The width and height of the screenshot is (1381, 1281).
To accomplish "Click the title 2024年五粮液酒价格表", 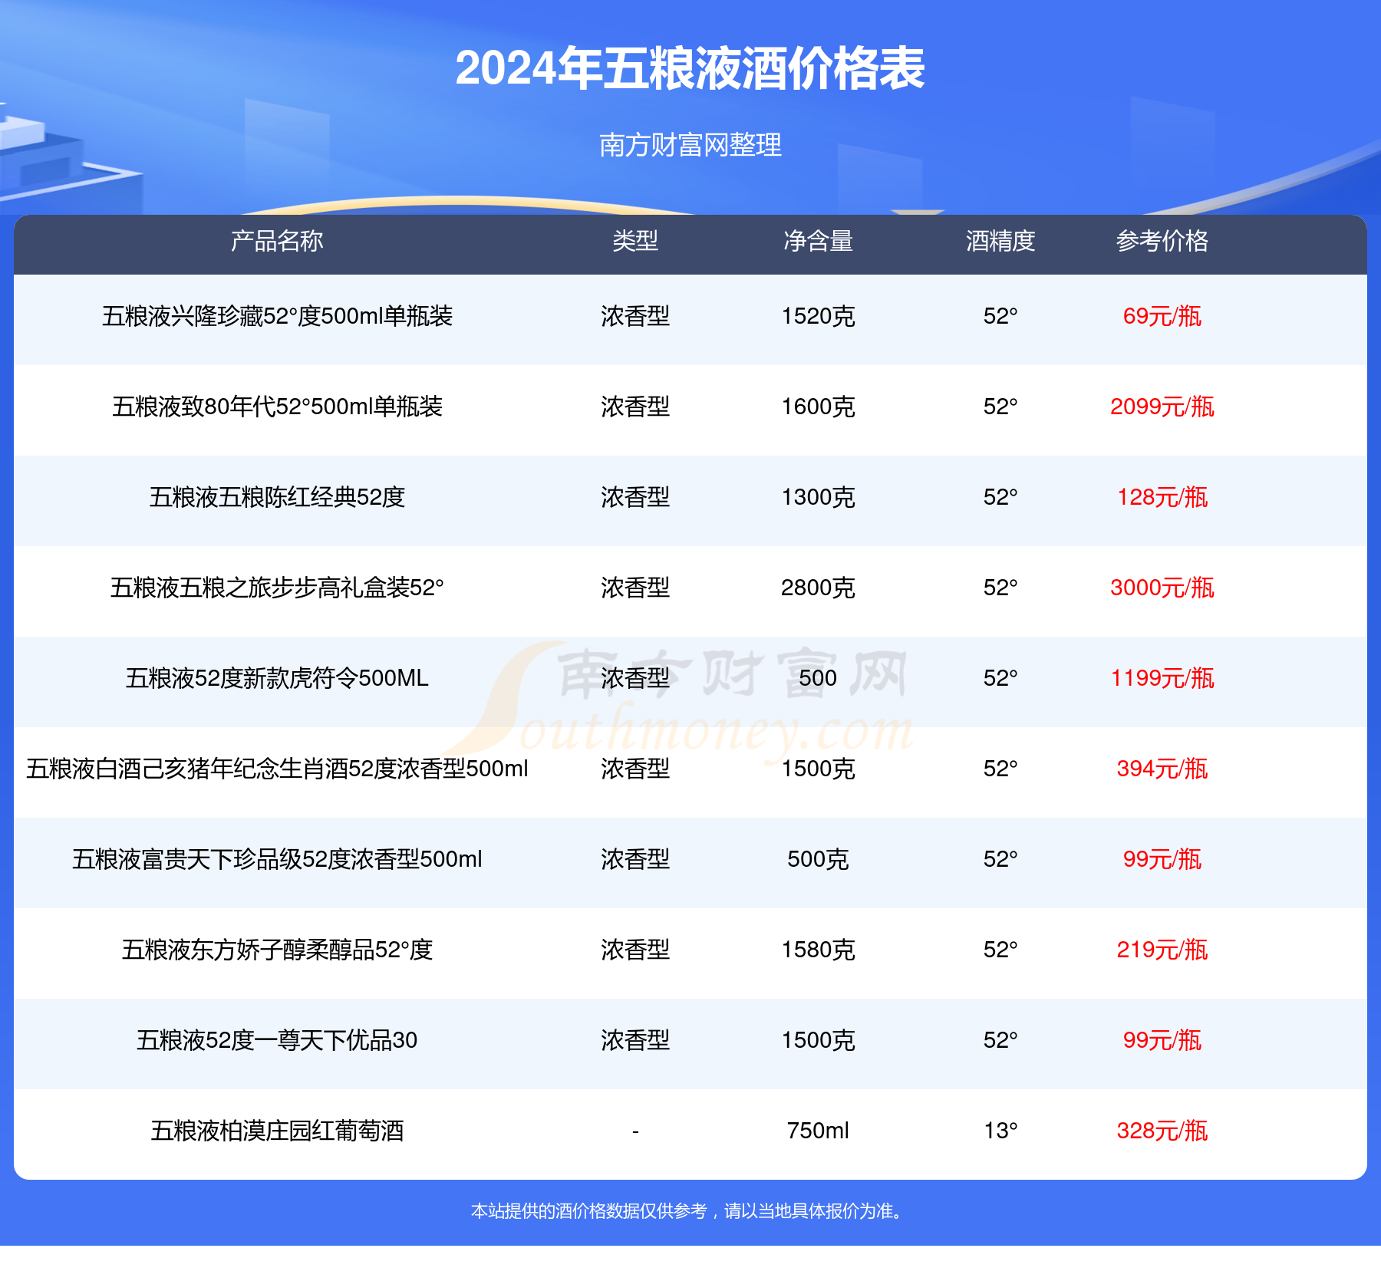I will coord(690,69).
